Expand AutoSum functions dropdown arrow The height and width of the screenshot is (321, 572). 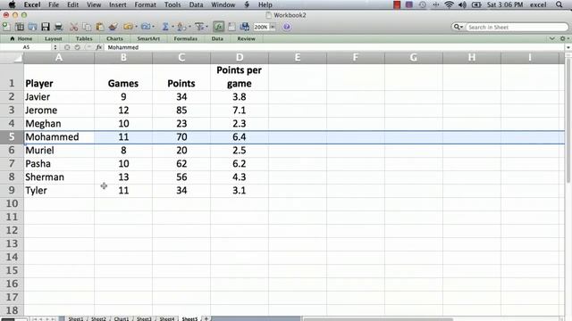coord(172,27)
